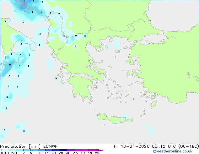Click the '20' legend scale label
The width and height of the screenshot is (199, 154).
point(54,153)
